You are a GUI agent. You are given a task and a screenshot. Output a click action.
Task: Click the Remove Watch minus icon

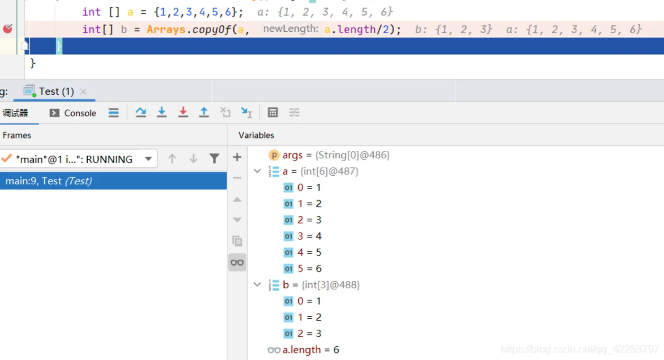click(237, 178)
